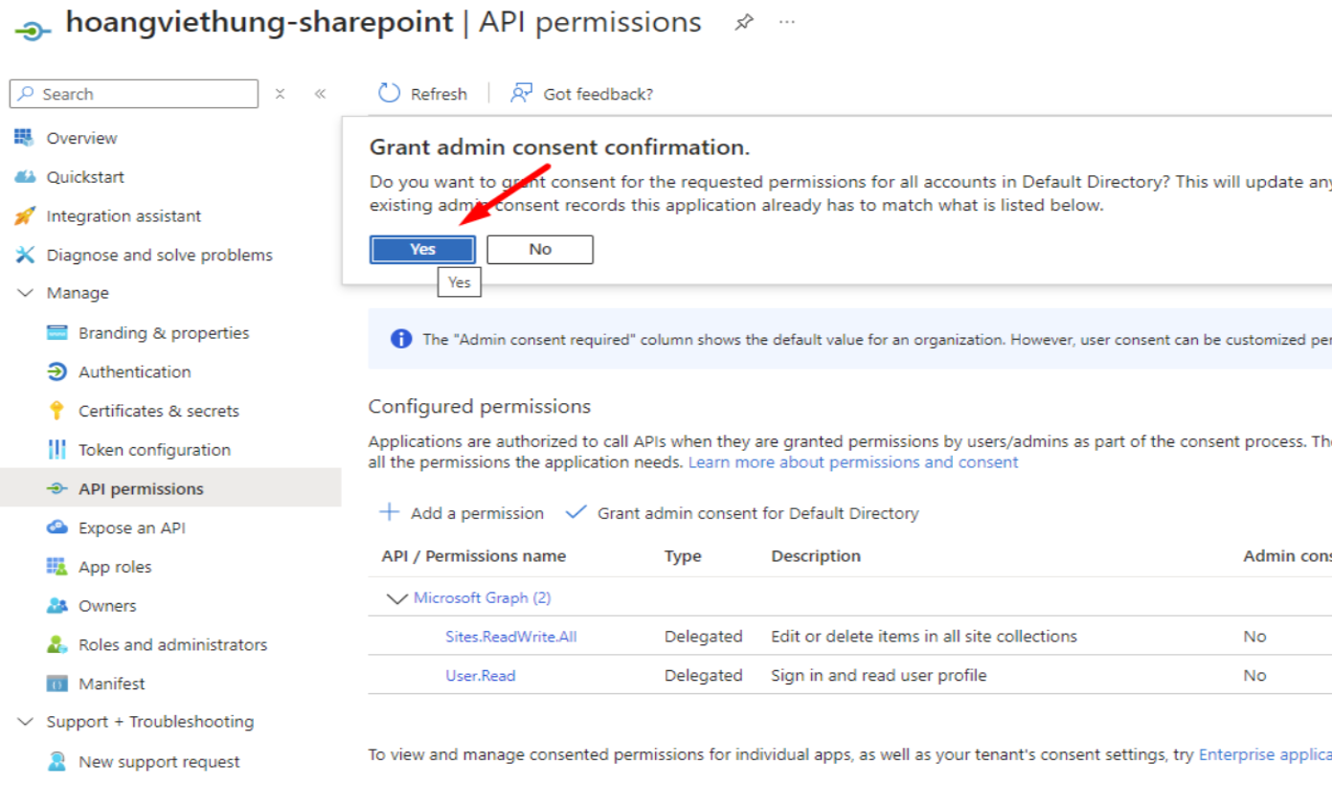Open the User.Read permission link
The image size is (1332, 786).
pyautogui.click(x=481, y=675)
